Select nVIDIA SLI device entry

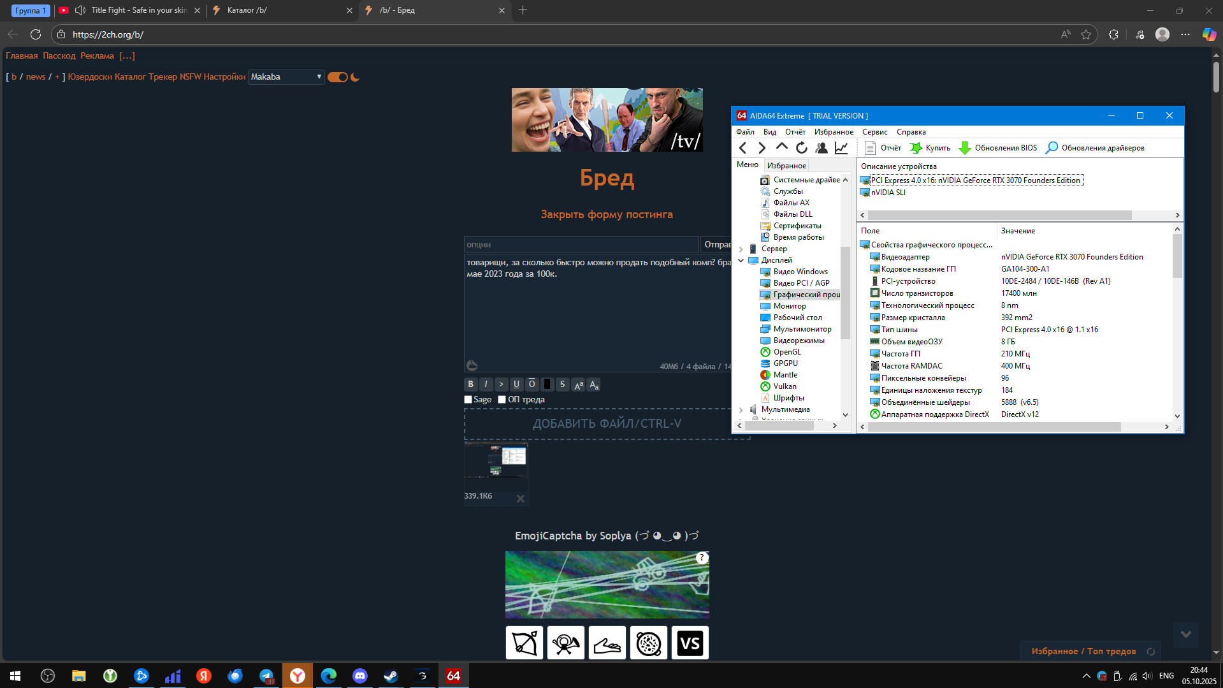pyautogui.click(x=888, y=193)
